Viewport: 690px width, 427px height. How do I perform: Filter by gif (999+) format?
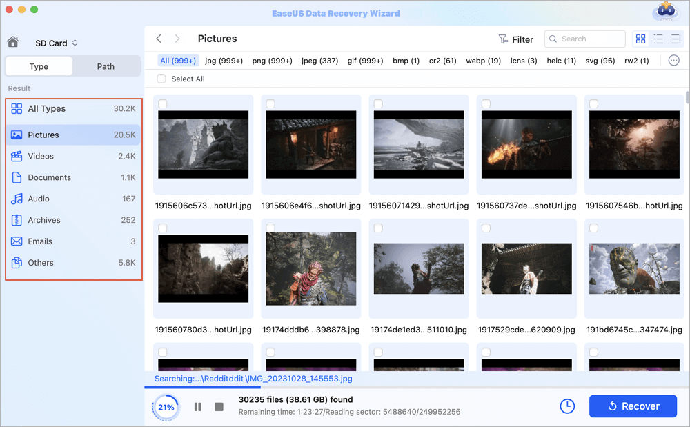(365, 61)
